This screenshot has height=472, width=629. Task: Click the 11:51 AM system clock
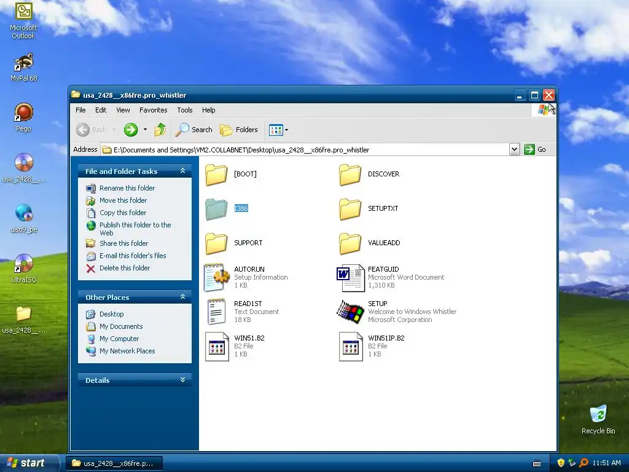606,463
